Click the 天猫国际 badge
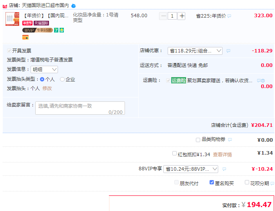 [42, 23]
